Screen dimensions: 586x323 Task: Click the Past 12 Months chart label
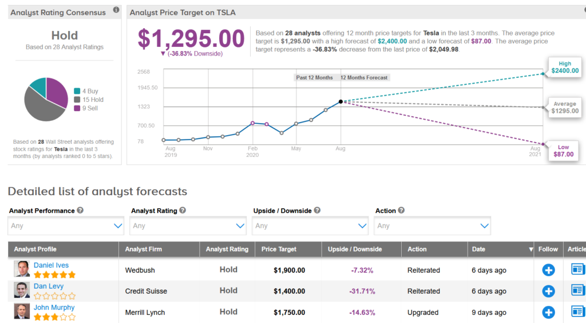tap(314, 78)
